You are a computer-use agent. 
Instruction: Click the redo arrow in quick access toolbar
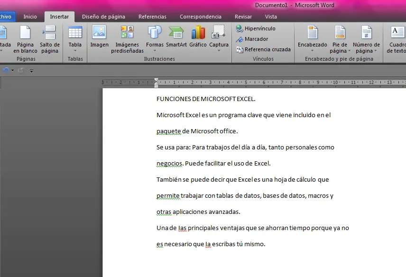(x=21, y=70)
